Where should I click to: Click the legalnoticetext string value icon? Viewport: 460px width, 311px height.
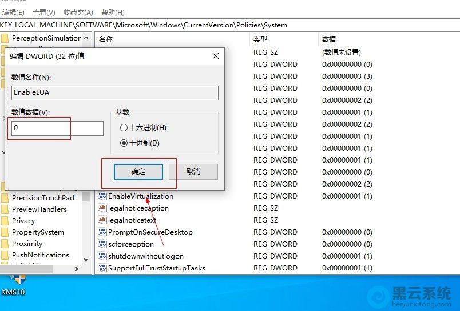coord(102,220)
